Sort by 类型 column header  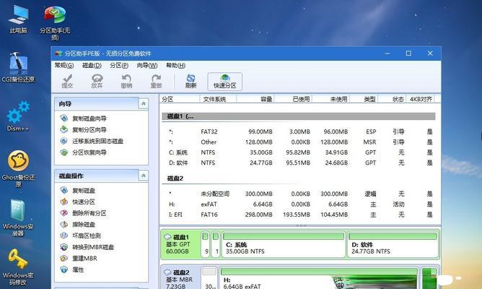click(364, 99)
